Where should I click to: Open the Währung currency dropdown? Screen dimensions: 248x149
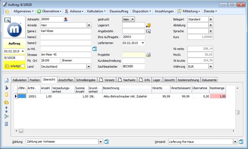coord(211,66)
